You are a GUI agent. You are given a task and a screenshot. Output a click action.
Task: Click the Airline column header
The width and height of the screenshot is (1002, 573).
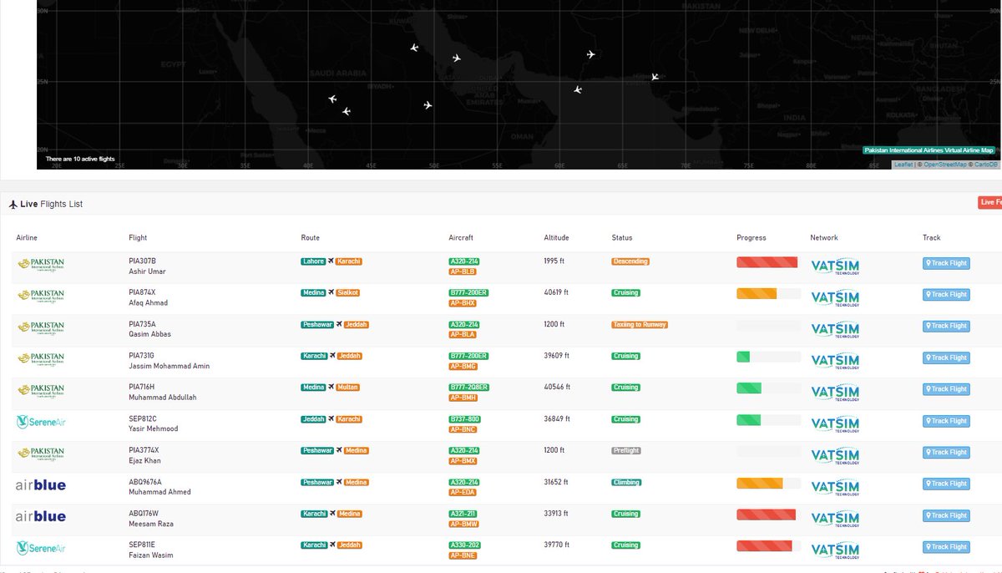[27, 238]
